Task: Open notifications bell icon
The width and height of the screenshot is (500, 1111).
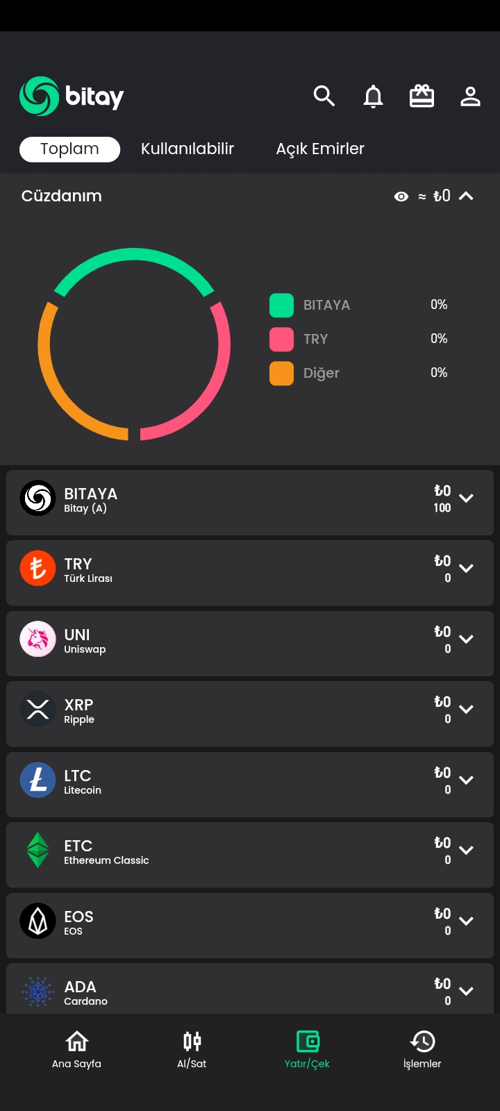Action: [x=373, y=97]
